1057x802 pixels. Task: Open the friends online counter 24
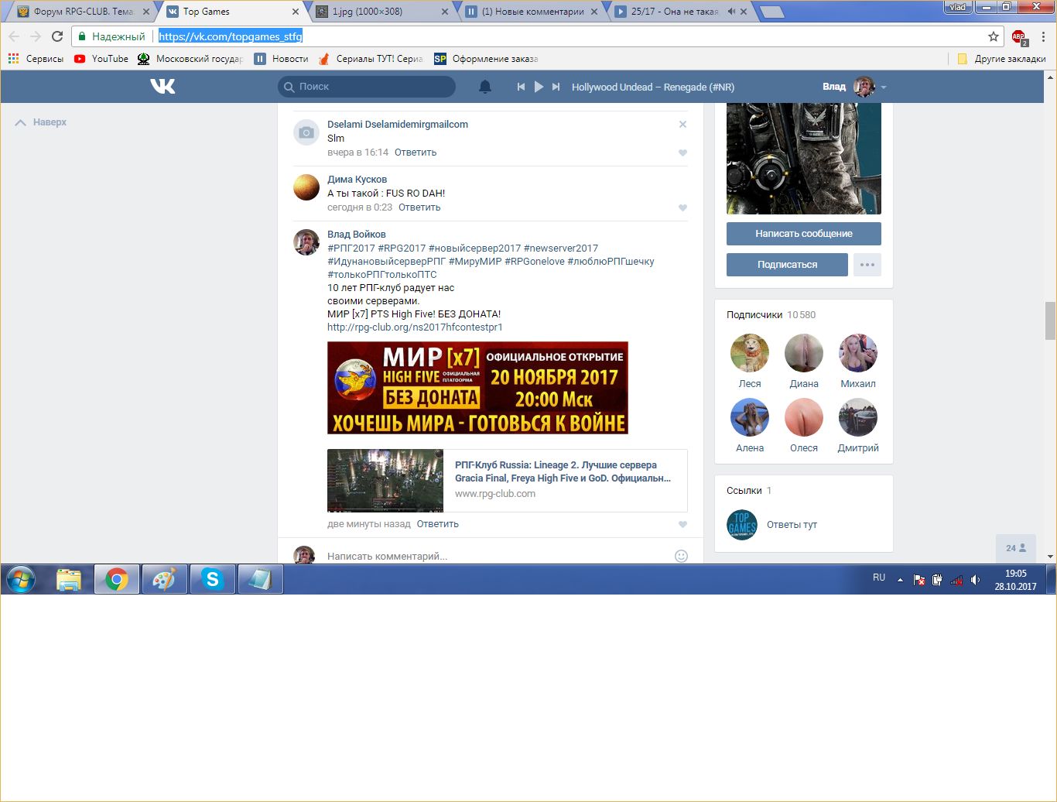(x=1015, y=548)
